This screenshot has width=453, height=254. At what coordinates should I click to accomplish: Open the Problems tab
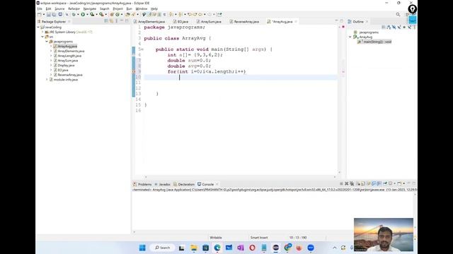tap(142, 184)
